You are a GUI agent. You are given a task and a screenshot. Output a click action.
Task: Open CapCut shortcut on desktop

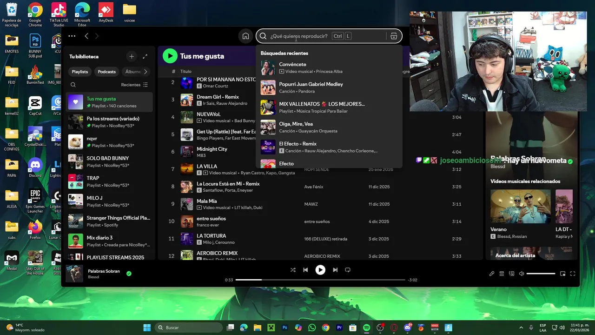pos(35,106)
